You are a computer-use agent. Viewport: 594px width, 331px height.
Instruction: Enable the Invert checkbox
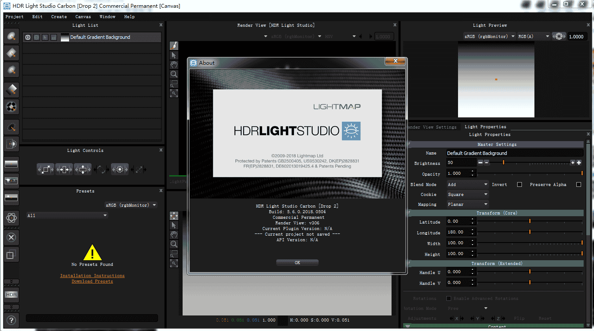(x=519, y=184)
